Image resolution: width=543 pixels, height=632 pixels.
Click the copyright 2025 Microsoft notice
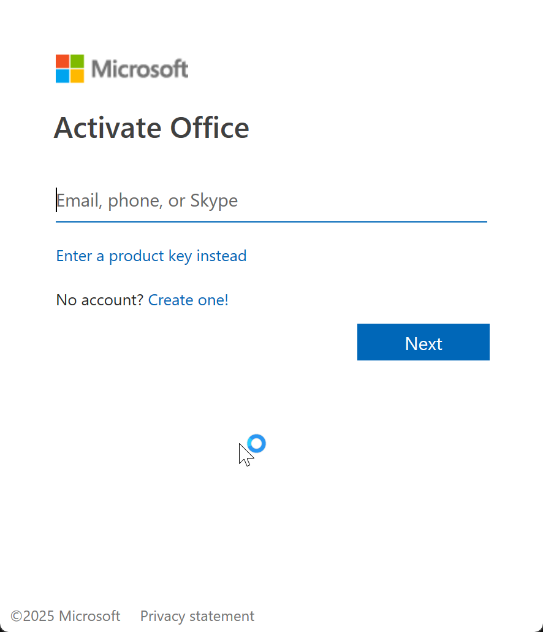pyautogui.click(x=66, y=615)
